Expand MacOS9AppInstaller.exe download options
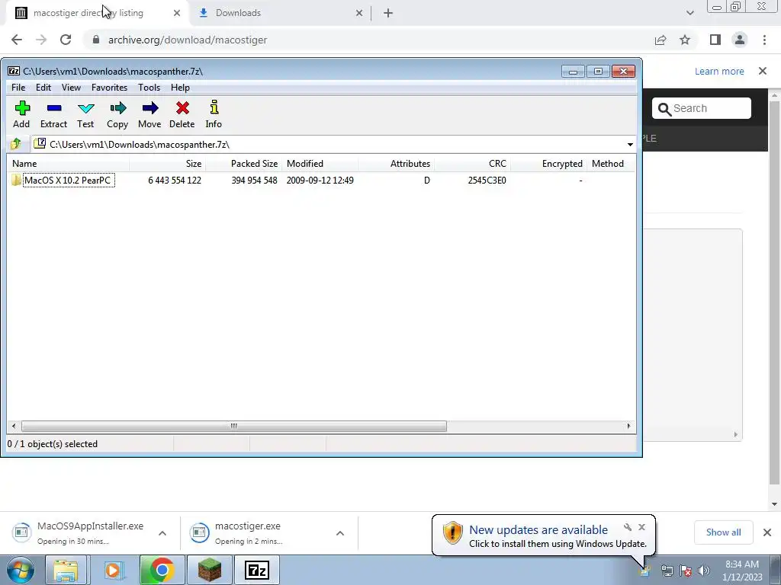781x585 pixels. click(x=162, y=533)
